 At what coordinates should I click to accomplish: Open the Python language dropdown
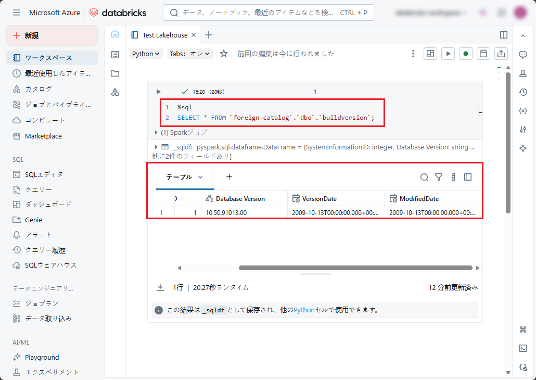[146, 54]
